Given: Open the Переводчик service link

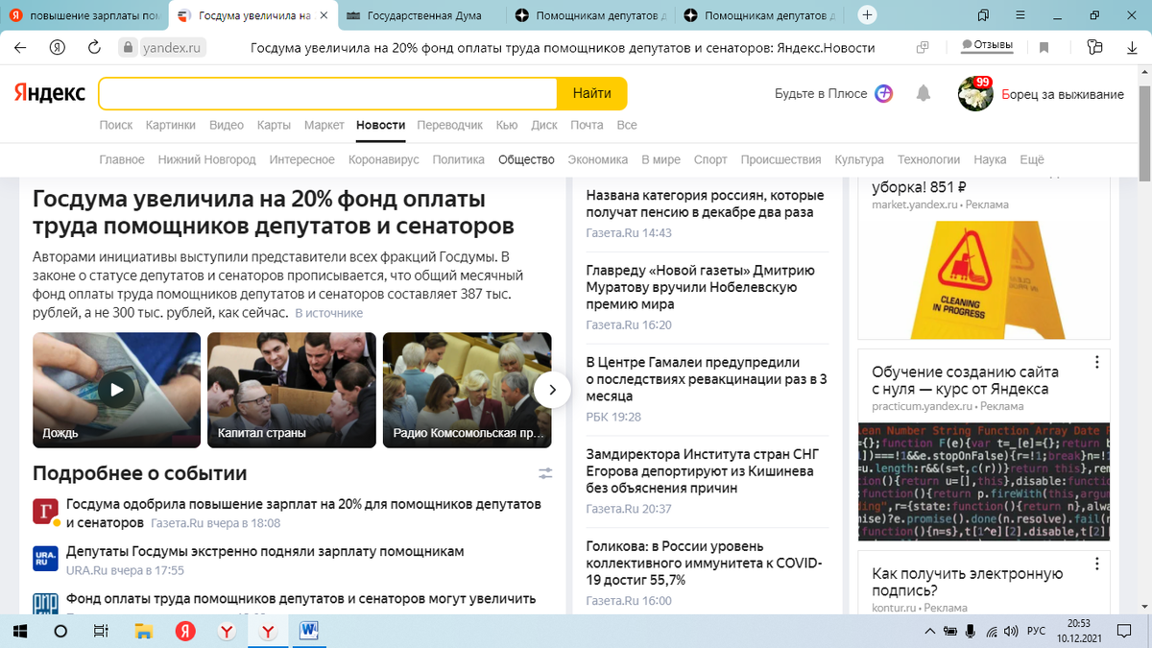Looking at the screenshot, I should pyautogui.click(x=450, y=125).
